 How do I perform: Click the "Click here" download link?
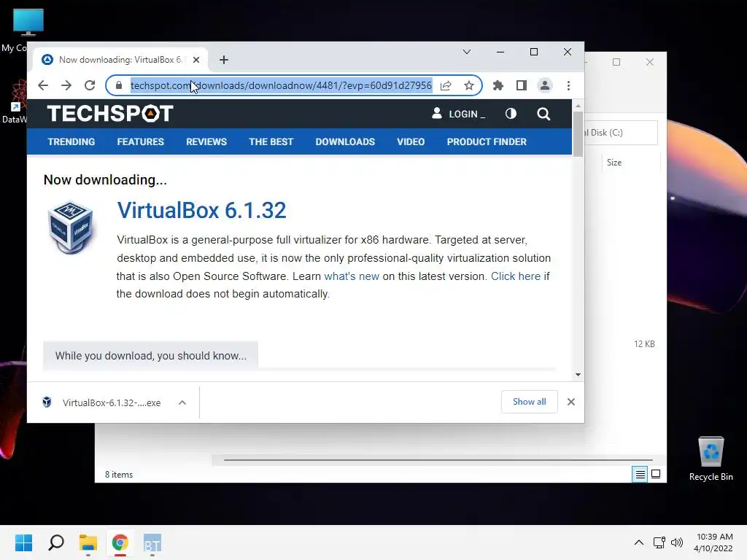point(516,276)
